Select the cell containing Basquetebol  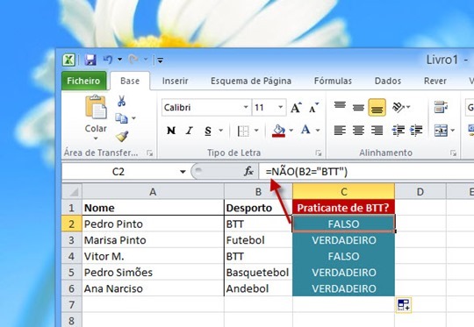coord(258,273)
